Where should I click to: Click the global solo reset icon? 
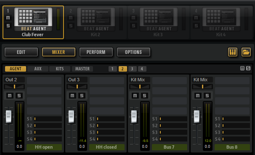coord(248,68)
